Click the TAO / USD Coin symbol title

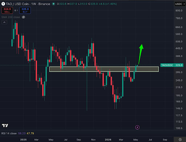tap(17, 4)
